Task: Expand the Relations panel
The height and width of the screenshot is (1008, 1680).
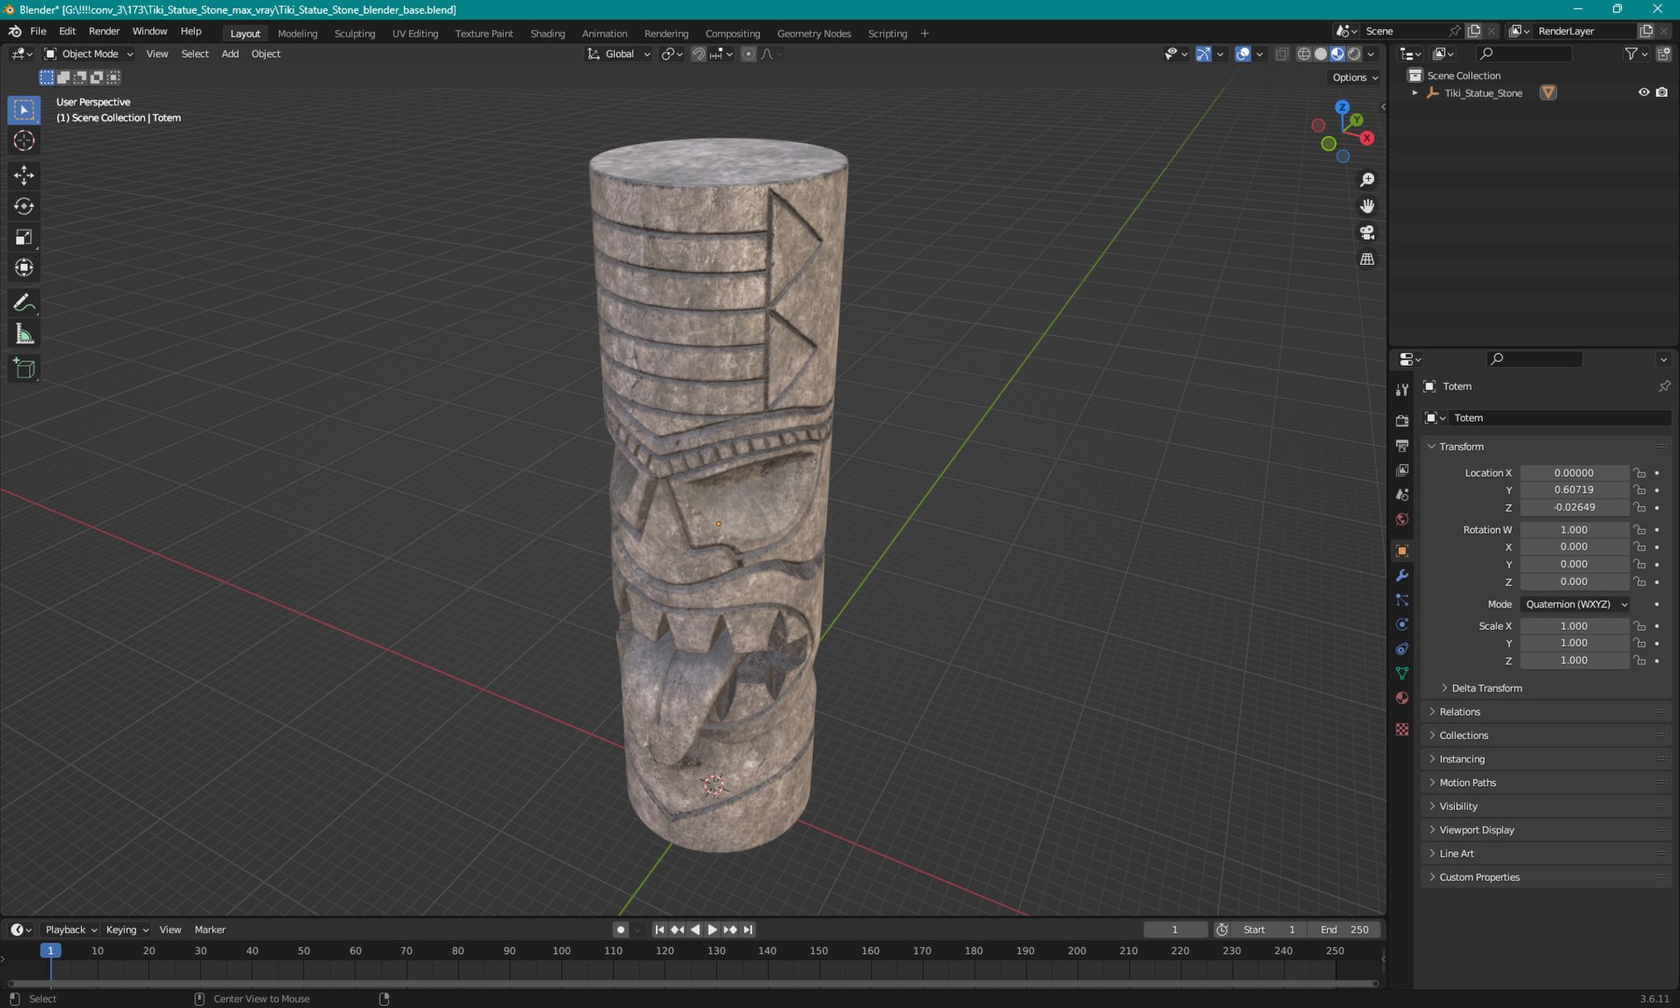Action: (1459, 712)
